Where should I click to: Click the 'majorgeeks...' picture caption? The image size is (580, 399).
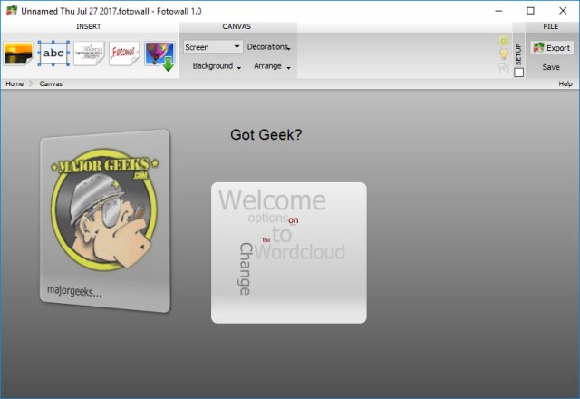point(74,291)
